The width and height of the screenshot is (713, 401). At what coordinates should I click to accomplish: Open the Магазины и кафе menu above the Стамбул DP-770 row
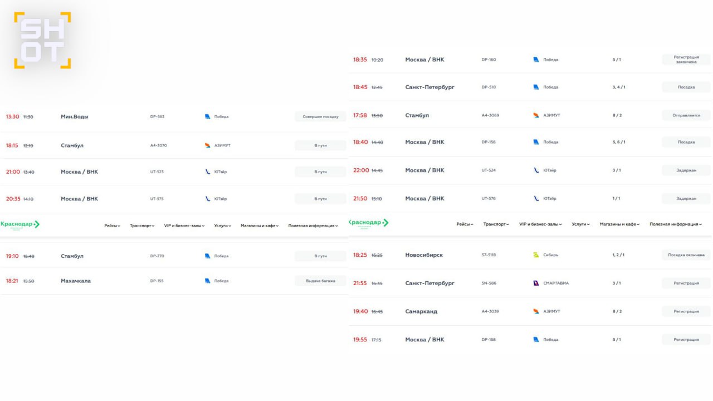(x=260, y=226)
